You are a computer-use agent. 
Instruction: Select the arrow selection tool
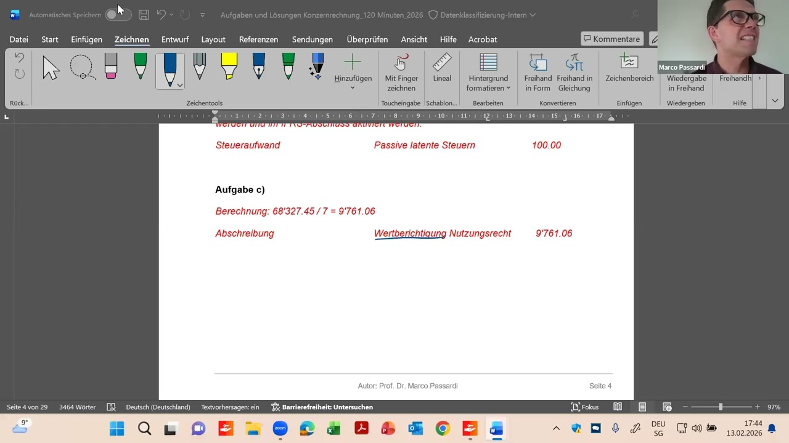[x=51, y=67]
